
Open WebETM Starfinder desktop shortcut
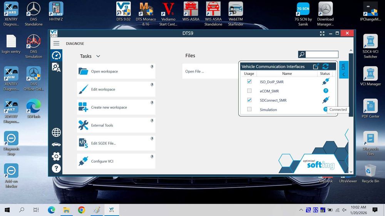click(236, 14)
